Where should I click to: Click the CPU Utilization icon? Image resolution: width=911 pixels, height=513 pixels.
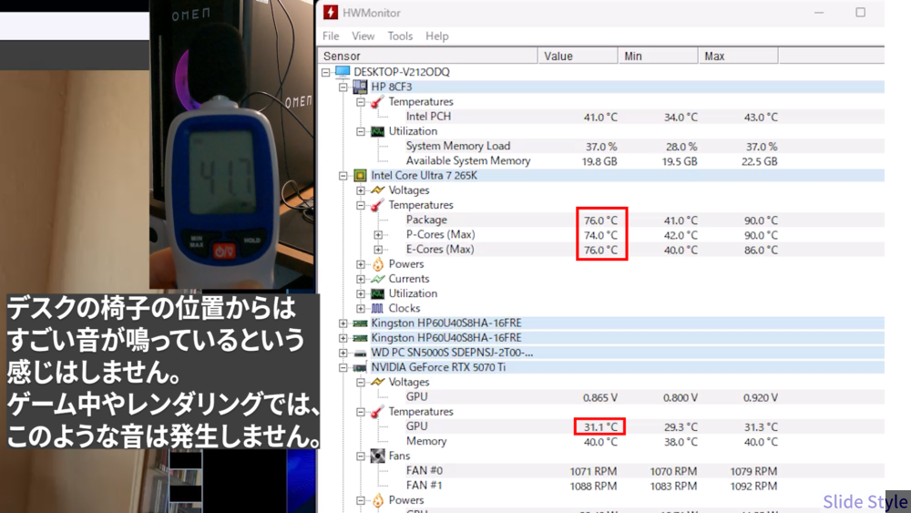click(x=378, y=294)
